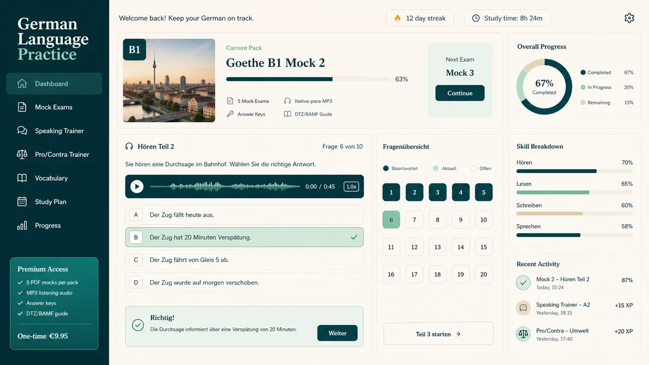Image resolution: width=649 pixels, height=365 pixels.
Task: Open Pro/Contra Trainer in the sidebar
Action: [54, 154]
